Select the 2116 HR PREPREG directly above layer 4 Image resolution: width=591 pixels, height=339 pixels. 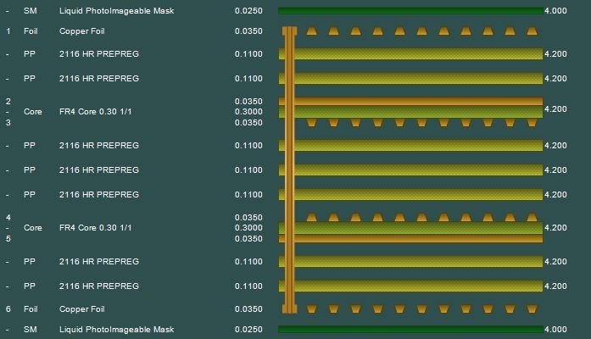(98, 195)
